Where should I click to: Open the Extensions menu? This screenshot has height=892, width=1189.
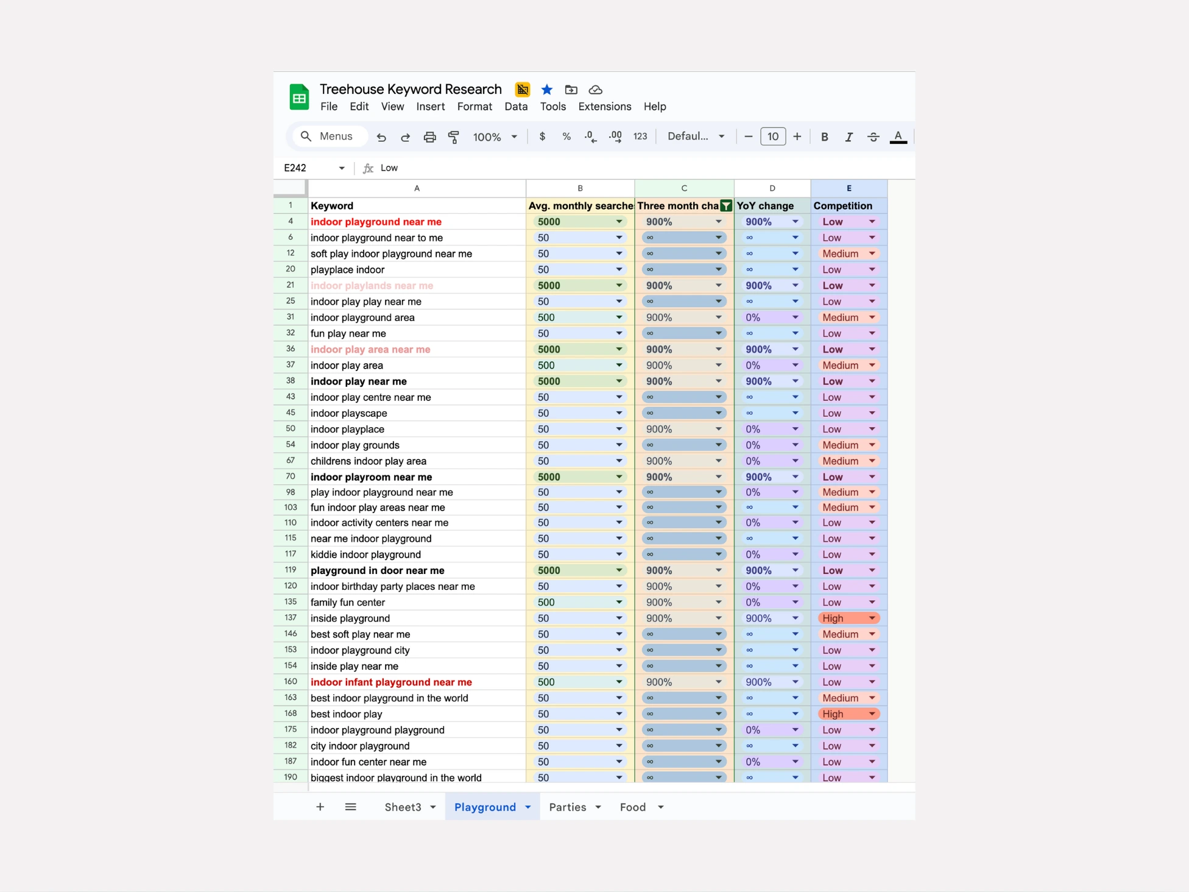(x=604, y=107)
